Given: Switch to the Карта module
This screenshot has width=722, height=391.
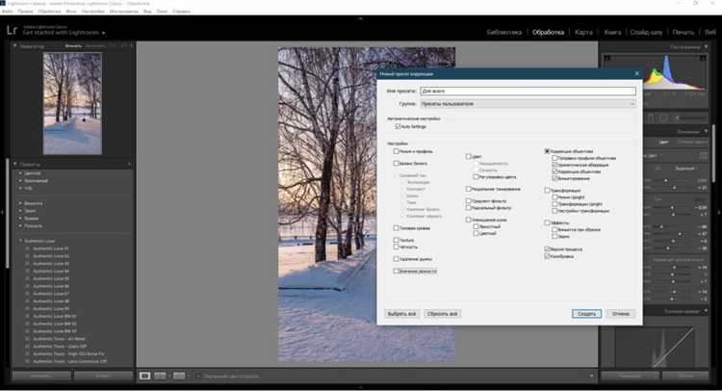Looking at the screenshot, I should [584, 32].
